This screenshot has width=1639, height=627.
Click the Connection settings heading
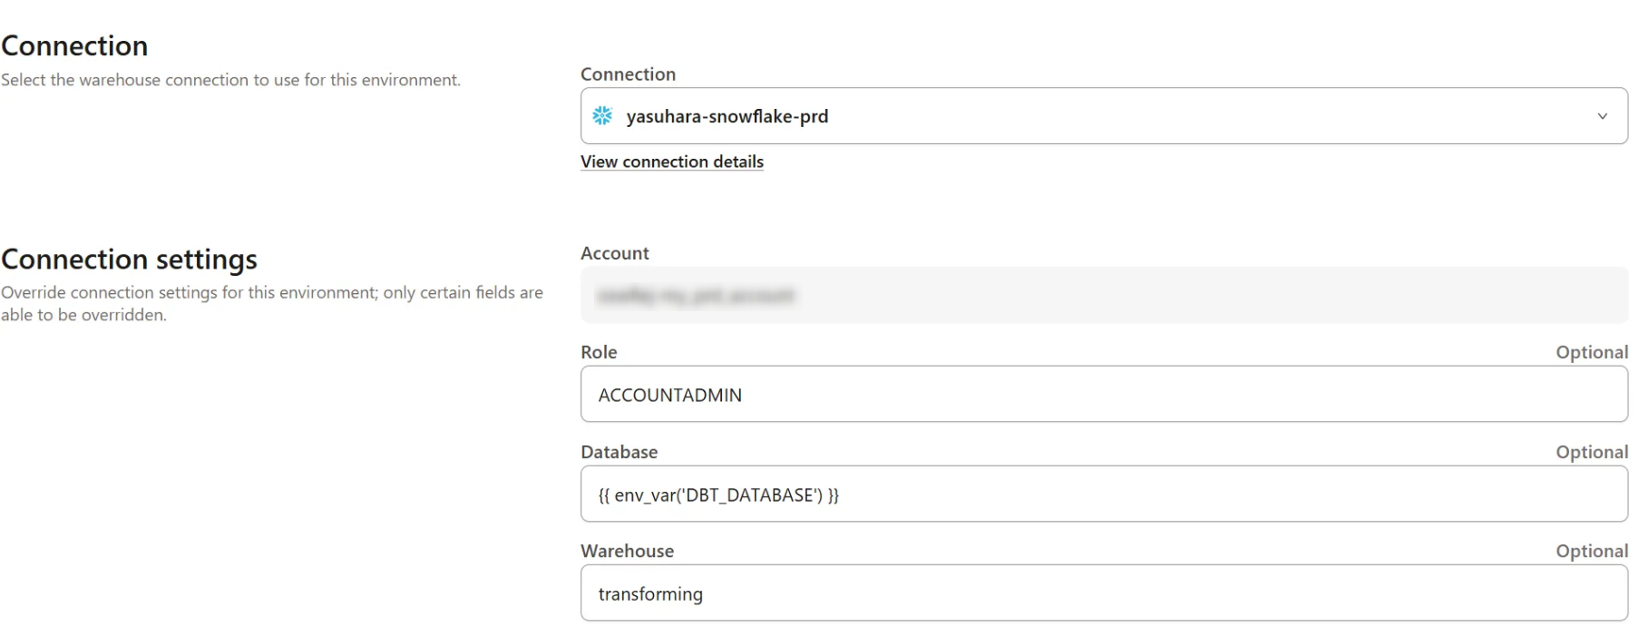(129, 260)
